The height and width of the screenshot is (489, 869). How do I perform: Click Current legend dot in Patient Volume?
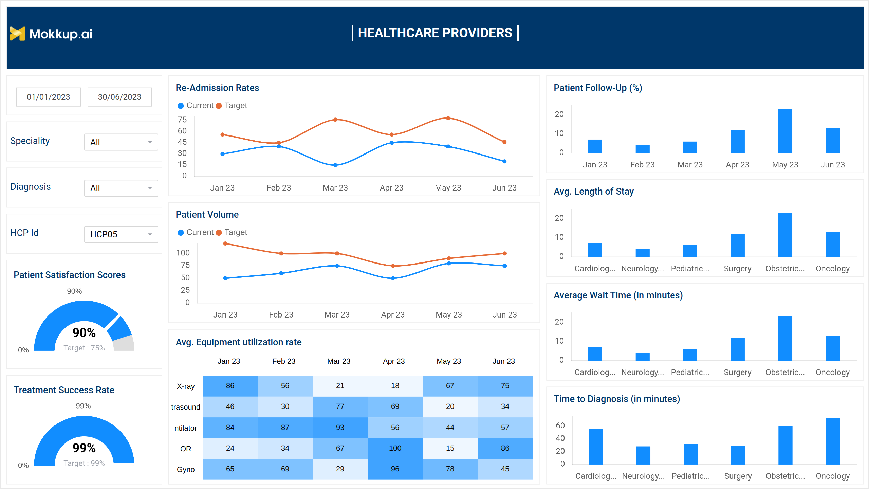[x=181, y=233]
